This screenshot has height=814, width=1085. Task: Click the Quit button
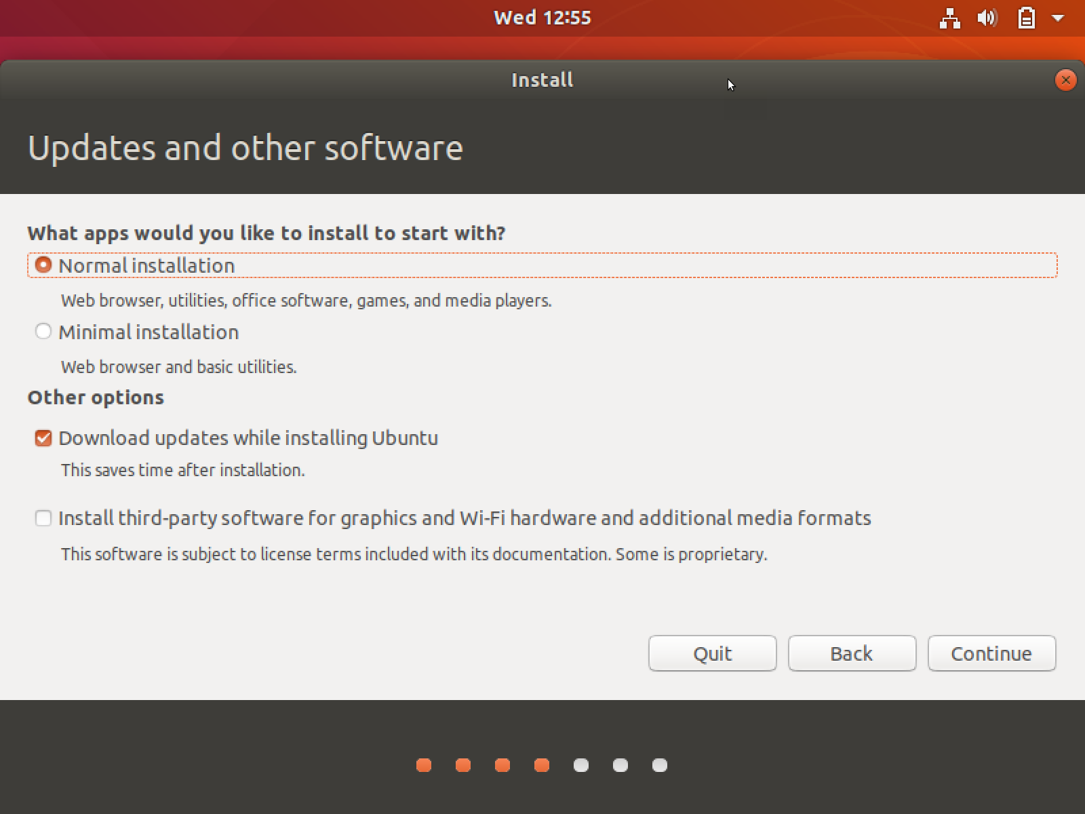point(712,653)
